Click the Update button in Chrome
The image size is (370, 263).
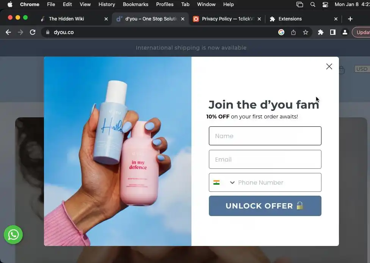coord(361,32)
